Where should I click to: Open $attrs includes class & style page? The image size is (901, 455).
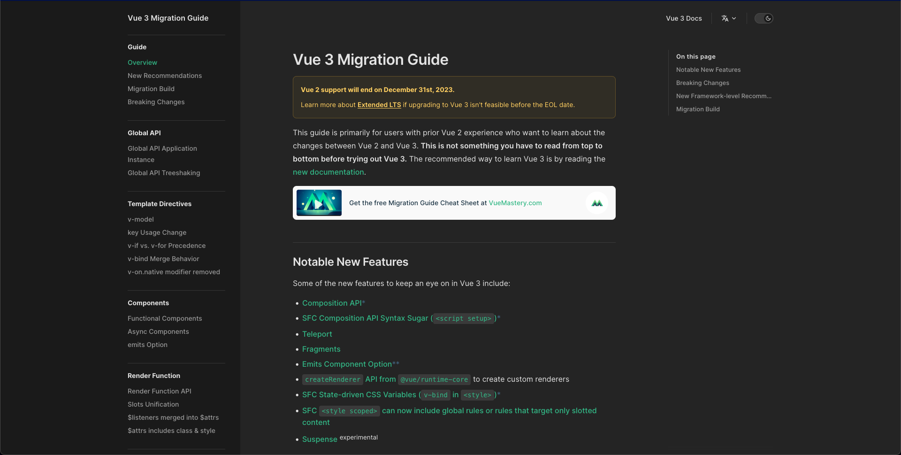(x=171, y=431)
